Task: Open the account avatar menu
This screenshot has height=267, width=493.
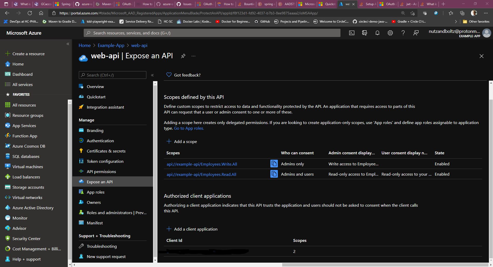Action: [487, 33]
